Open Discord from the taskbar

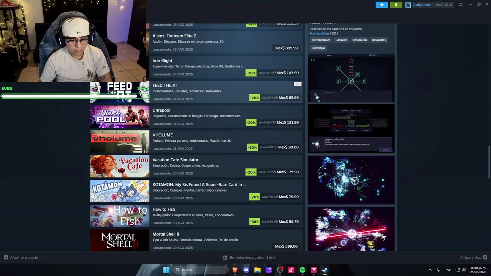pyautogui.click(x=246, y=270)
